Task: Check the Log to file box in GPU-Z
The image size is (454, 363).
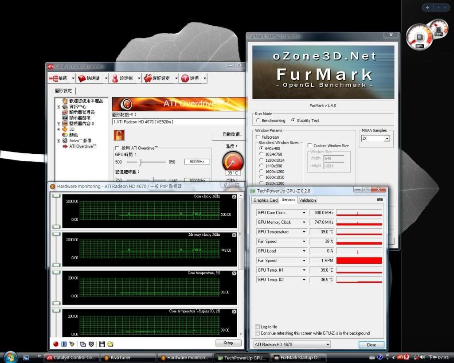Action: pos(258,327)
